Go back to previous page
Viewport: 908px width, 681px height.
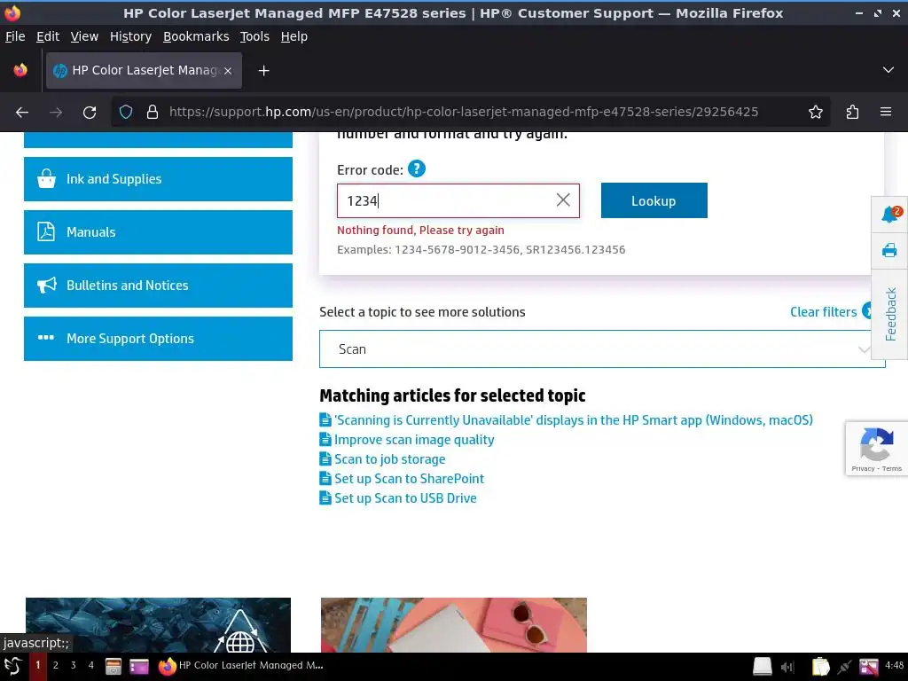tap(22, 112)
